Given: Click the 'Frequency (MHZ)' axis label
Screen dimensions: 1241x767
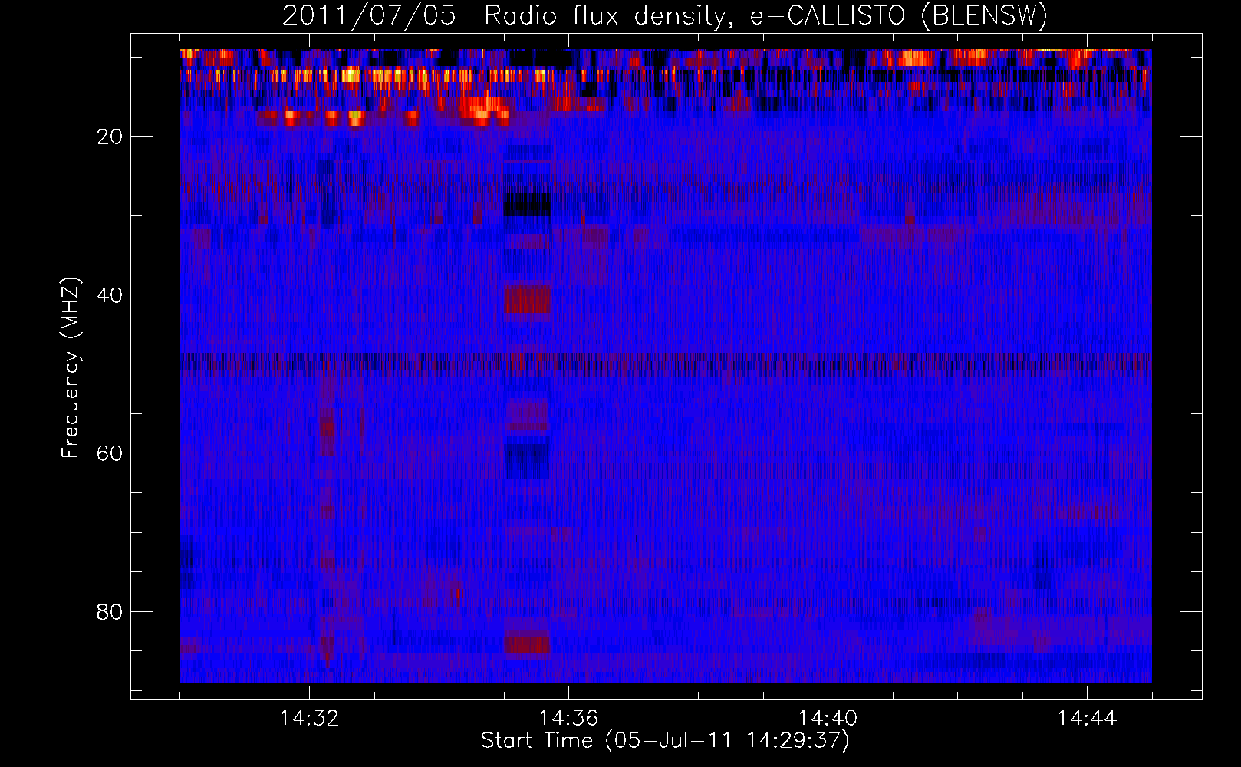Looking at the screenshot, I should coord(71,368).
